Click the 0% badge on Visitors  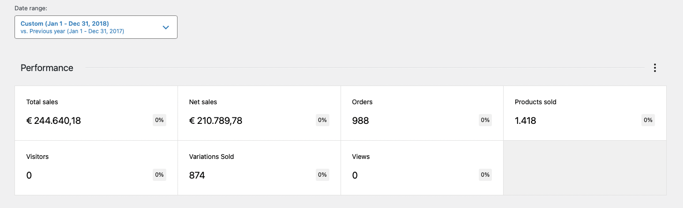tap(159, 175)
